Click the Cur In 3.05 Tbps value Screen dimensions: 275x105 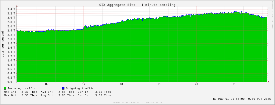[x=103, y=92]
